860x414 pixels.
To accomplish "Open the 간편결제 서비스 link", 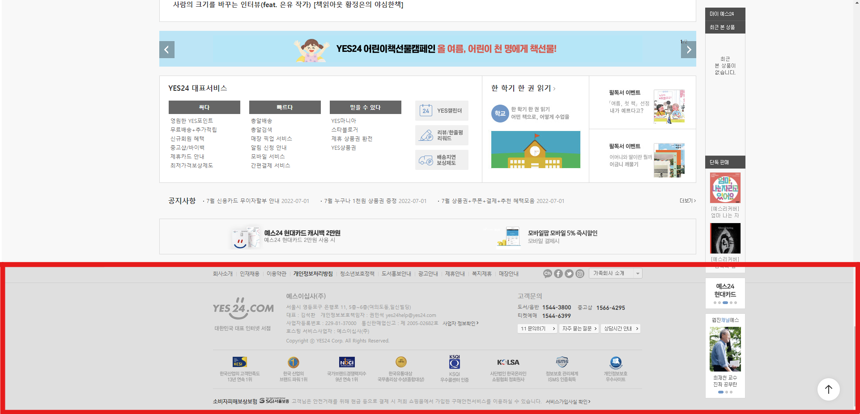I will click(x=270, y=165).
